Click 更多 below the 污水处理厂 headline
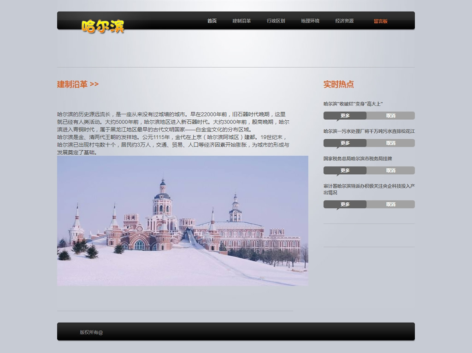This screenshot has height=353, width=472. [x=345, y=143]
